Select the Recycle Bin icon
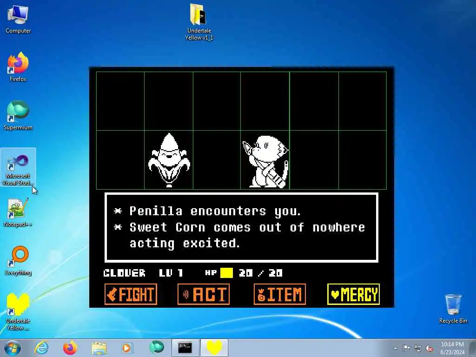The height and width of the screenshot is (357, 476). 453,309
